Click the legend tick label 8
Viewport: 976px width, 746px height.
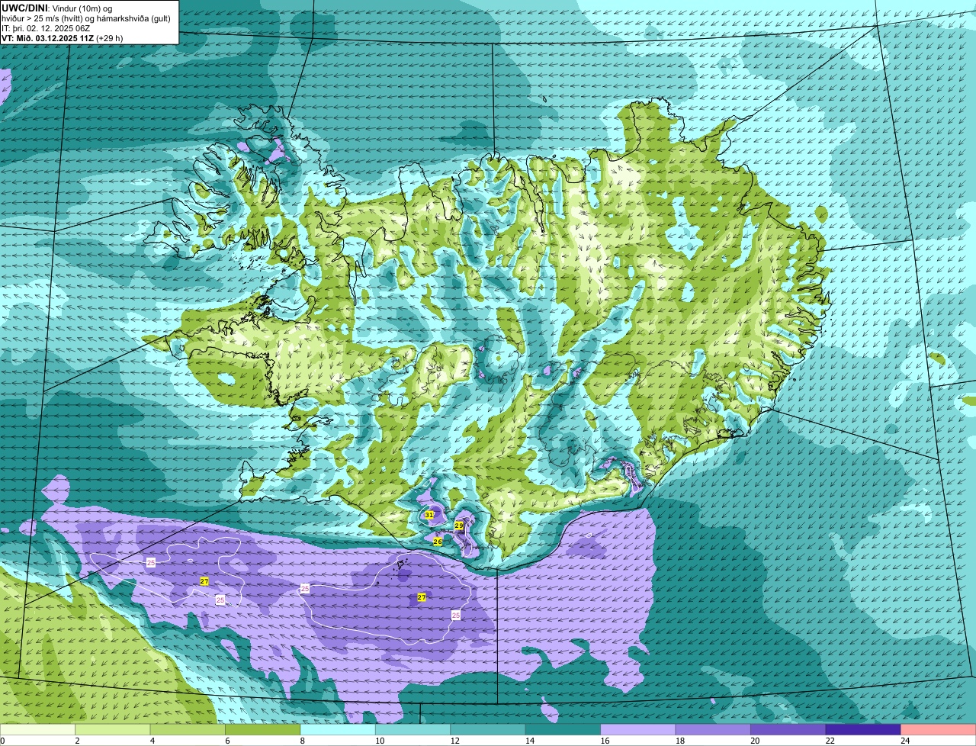click(301, 741)
